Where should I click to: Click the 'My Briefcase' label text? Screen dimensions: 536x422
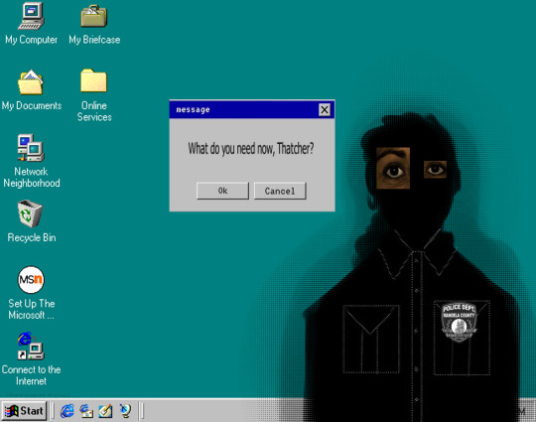coord(94,40)
